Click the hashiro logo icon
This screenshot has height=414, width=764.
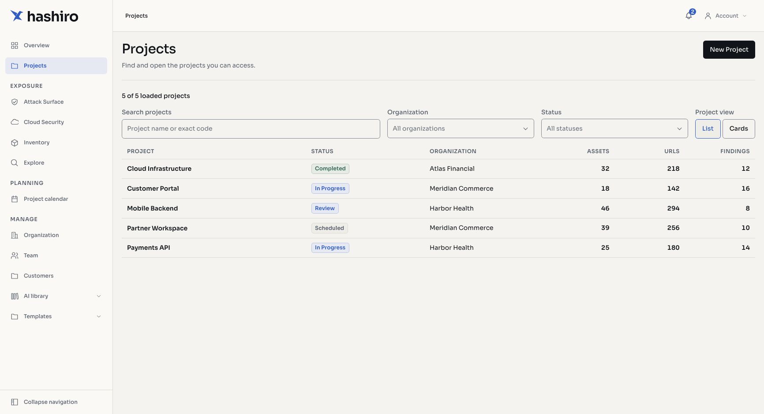tap(17, 16)
